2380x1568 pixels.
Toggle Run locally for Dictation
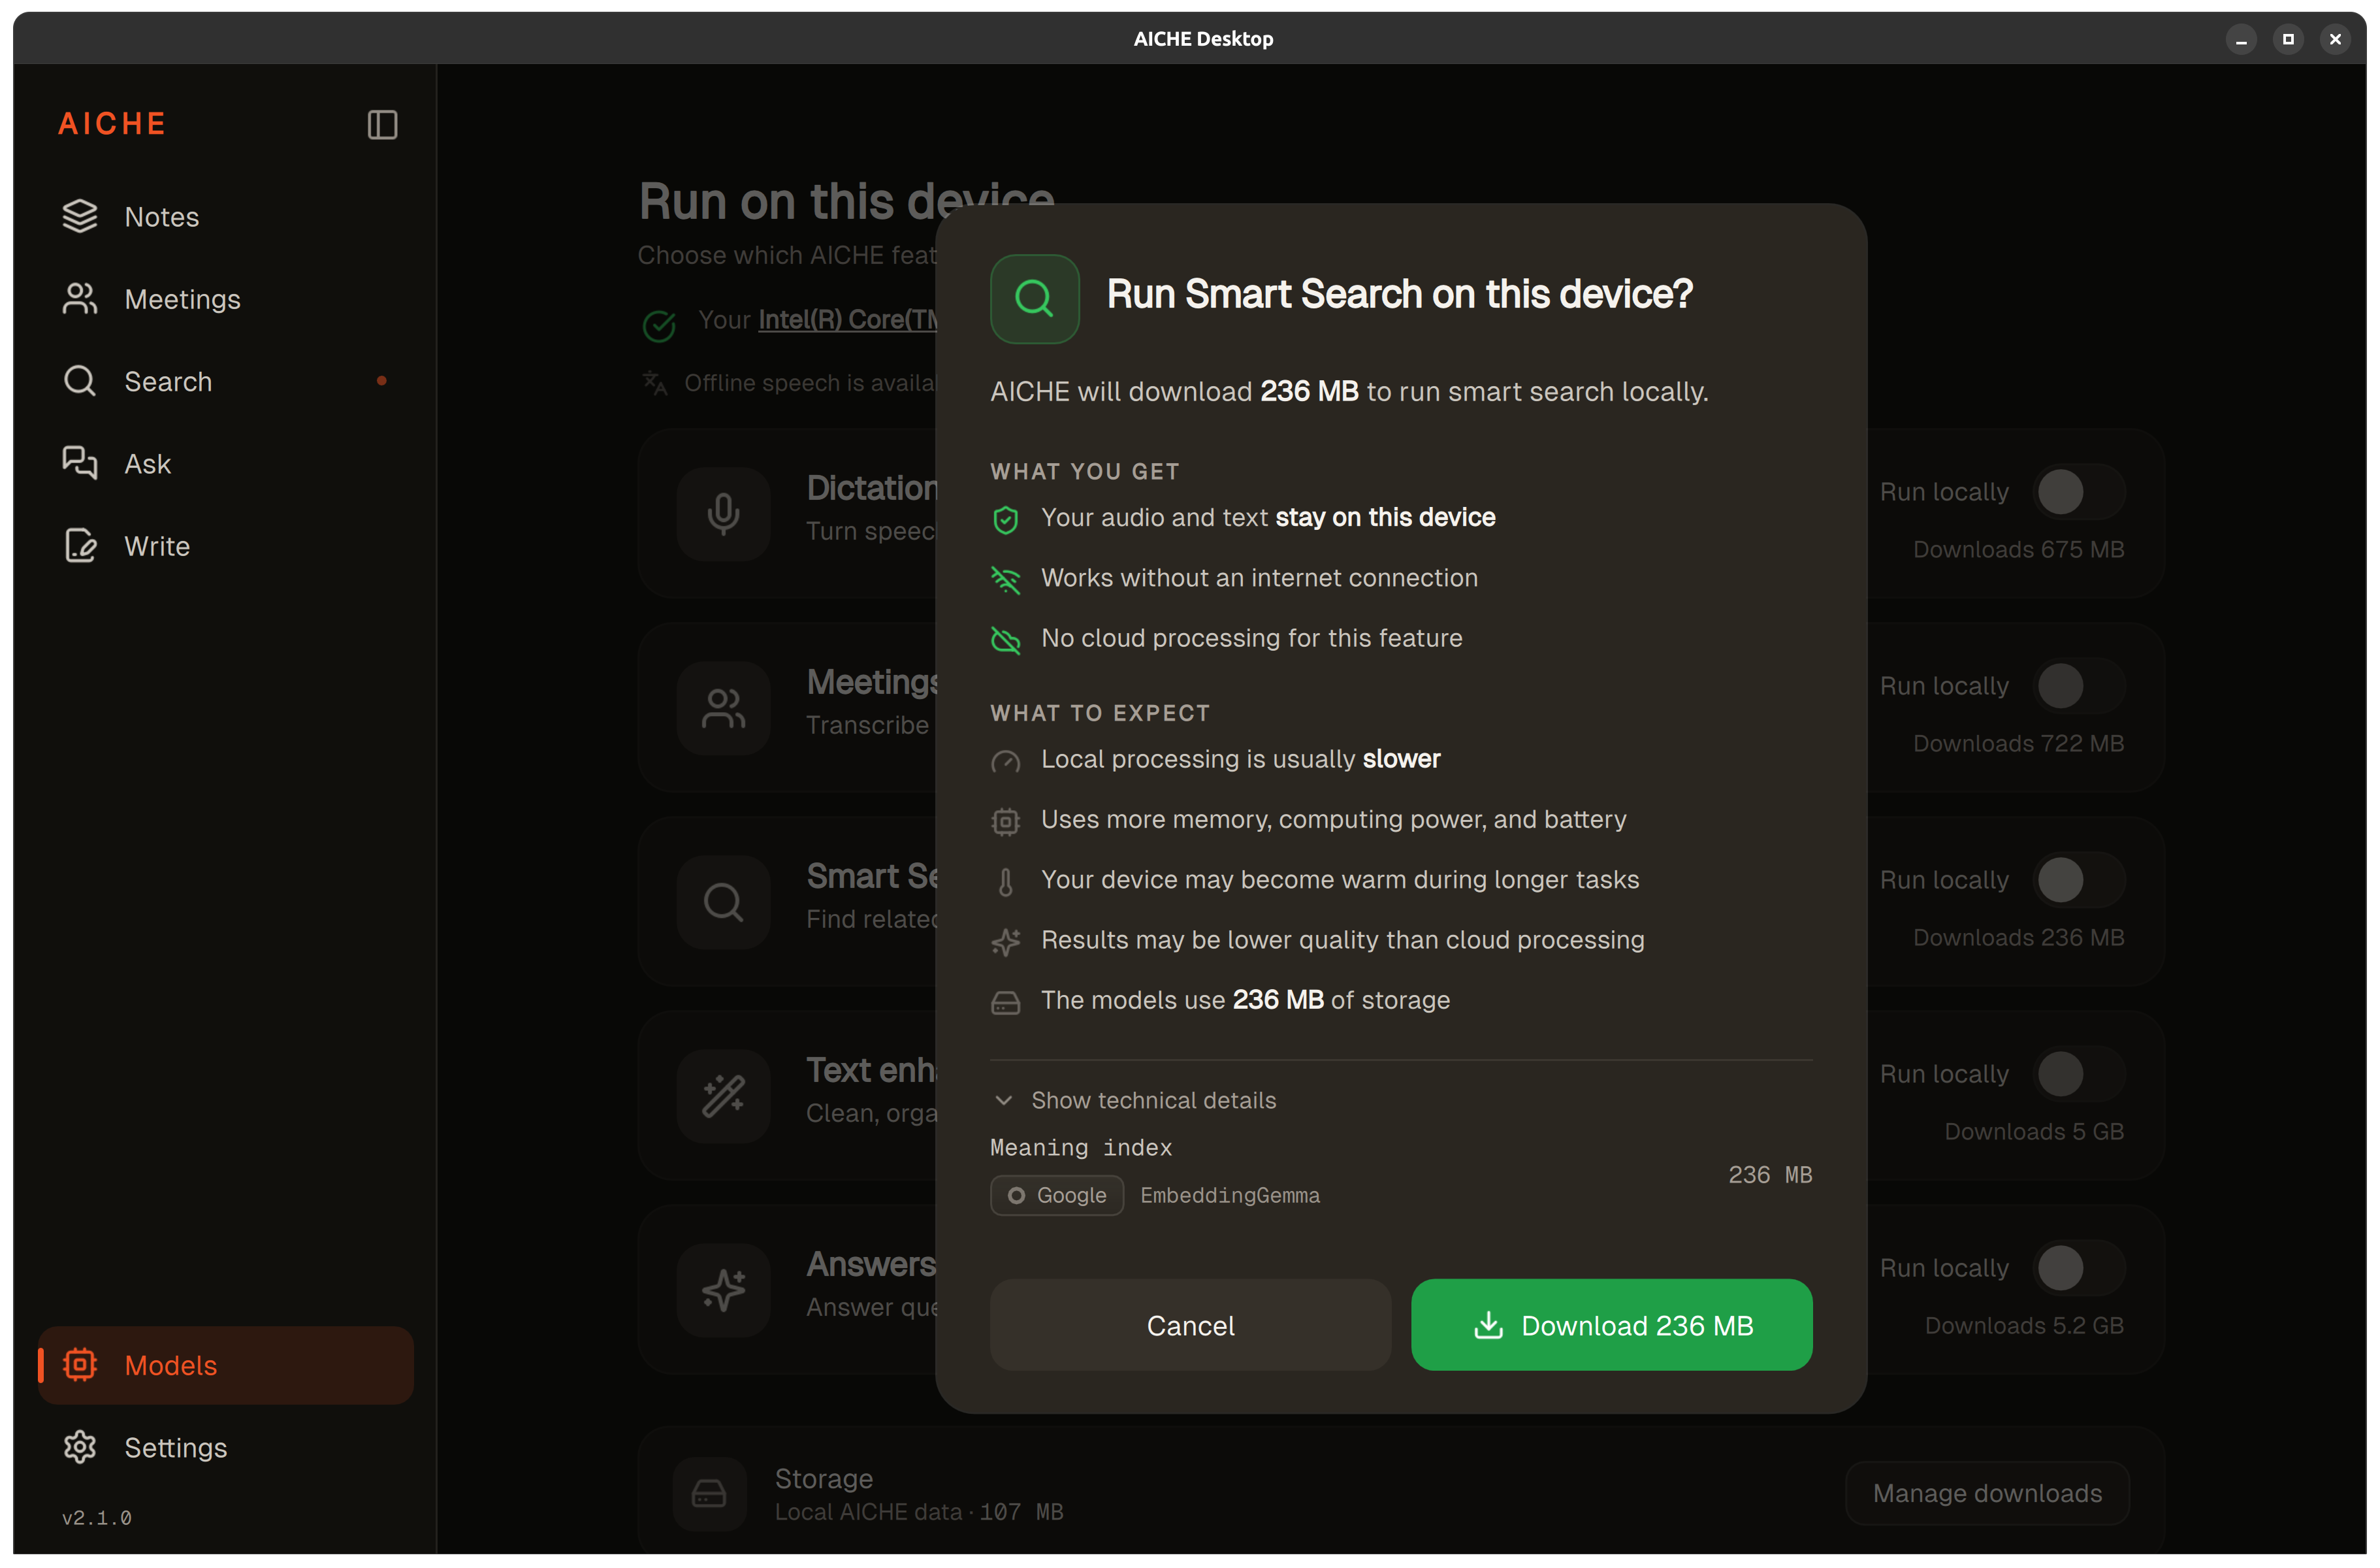(2080, 492)
